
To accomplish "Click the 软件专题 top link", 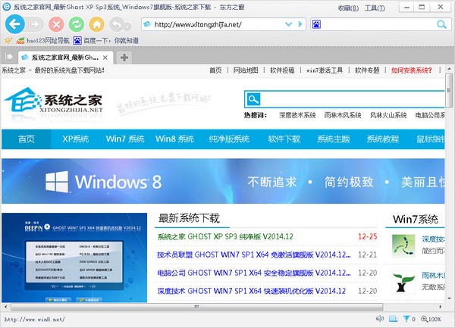I will (x=367, y=70).
